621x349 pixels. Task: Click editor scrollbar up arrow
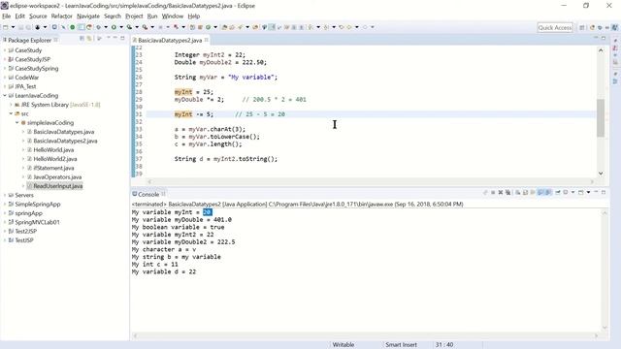tap(601, 50)
